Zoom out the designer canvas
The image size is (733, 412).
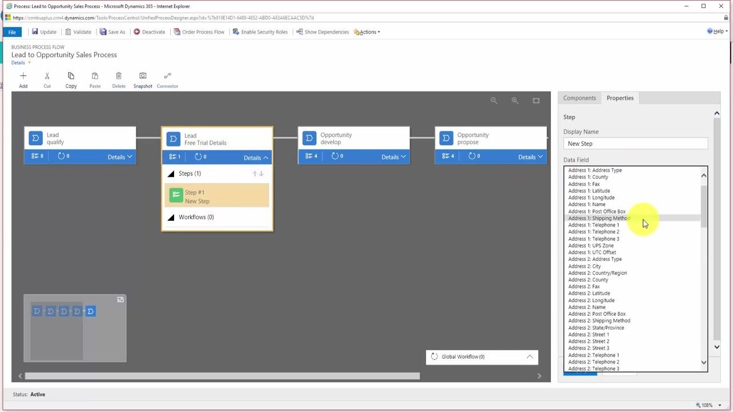tap(494, 101)
